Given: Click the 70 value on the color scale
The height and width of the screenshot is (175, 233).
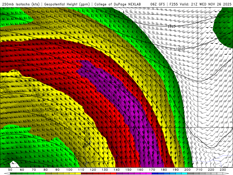Looking at the screenshot, I should point(34,170).
